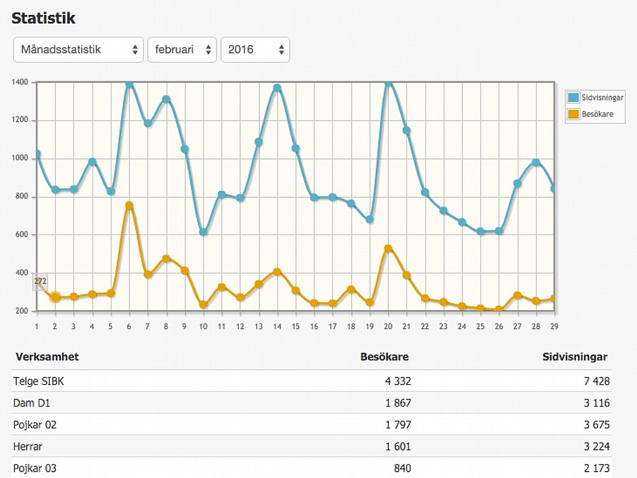The width and height of the screenshot is (637, 478).
Task: Toggle the Sidvisningar legend label
Action: (x=602, y=98)
